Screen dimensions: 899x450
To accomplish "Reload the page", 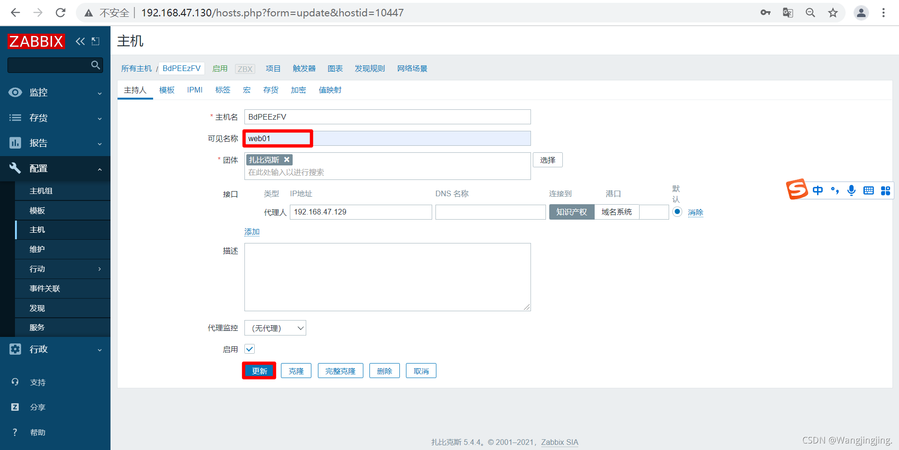I will click(60, 13).
